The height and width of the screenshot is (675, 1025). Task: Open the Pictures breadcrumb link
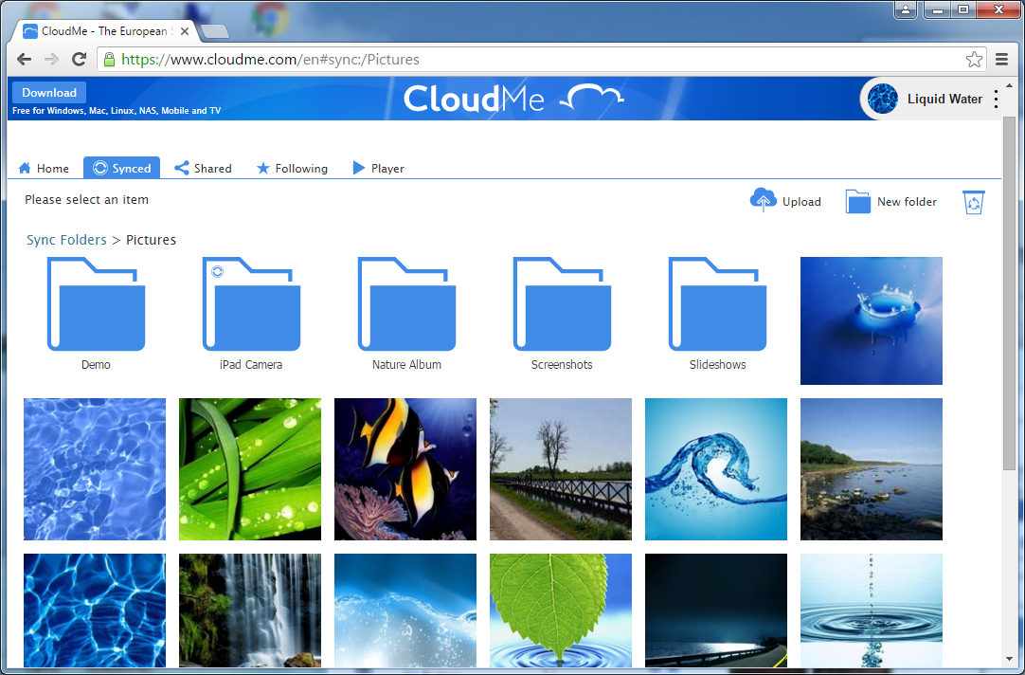coord(151,239)
